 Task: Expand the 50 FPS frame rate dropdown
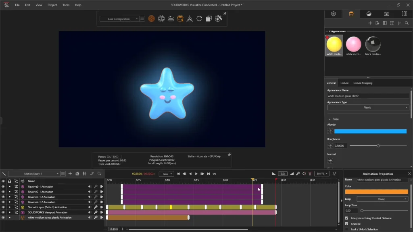pyautogui.click(x=321, y=174)
